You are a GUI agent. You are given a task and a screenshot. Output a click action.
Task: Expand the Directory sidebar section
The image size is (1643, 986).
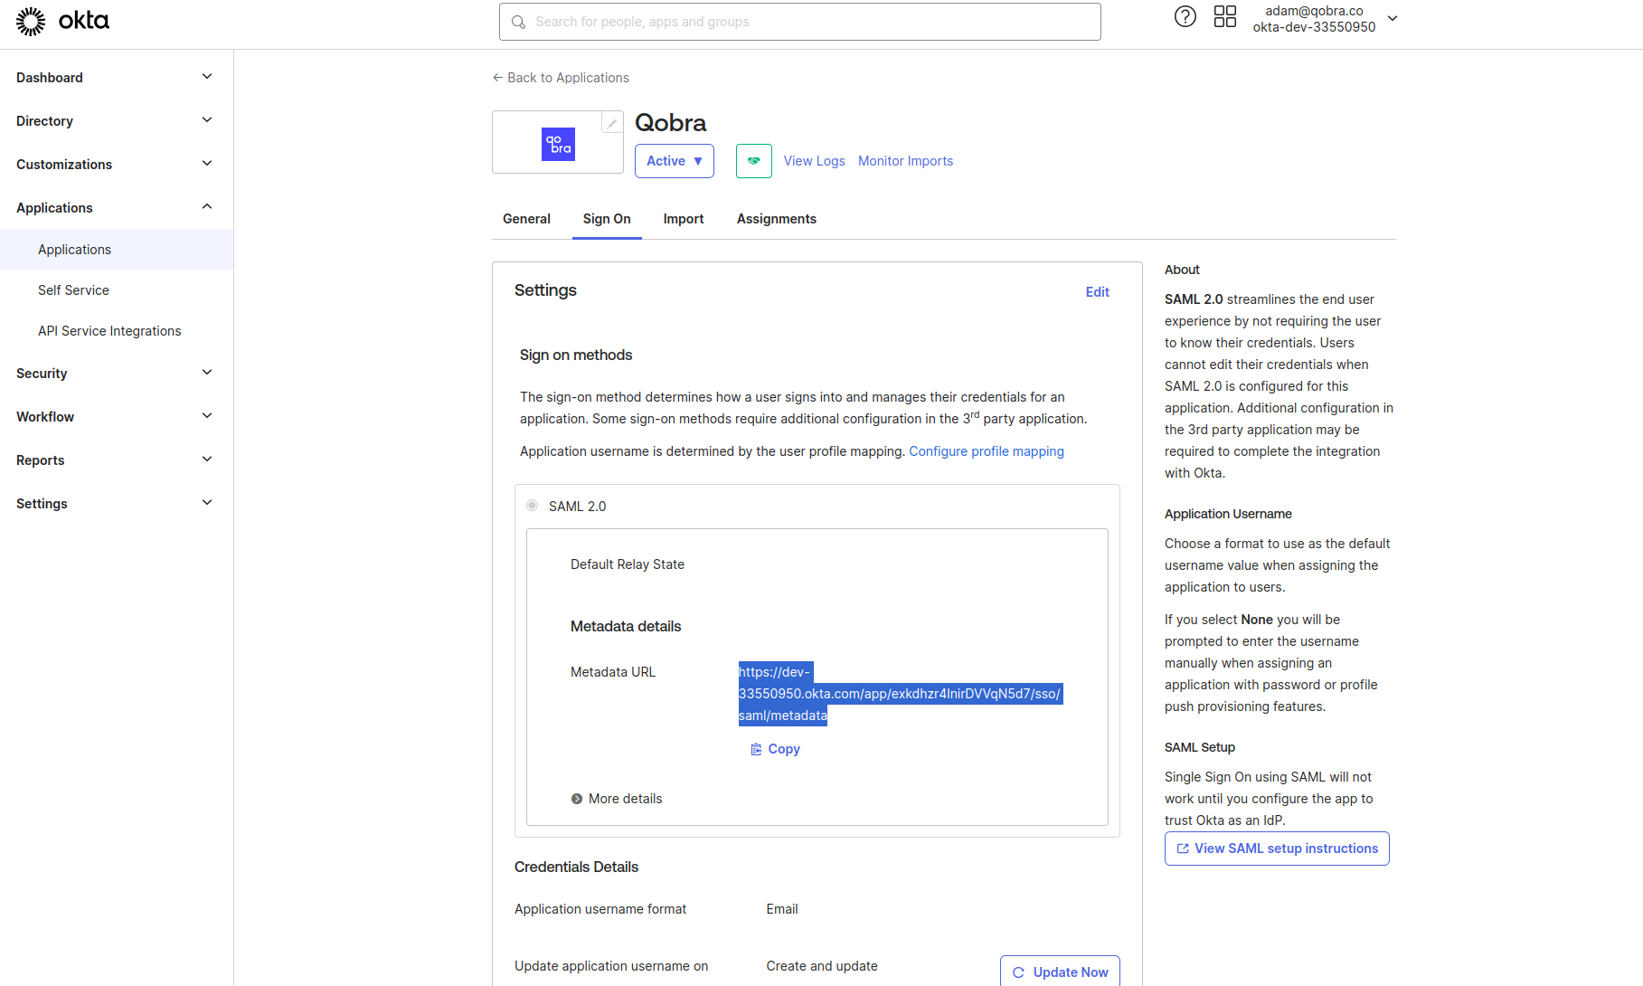(116, 121)
